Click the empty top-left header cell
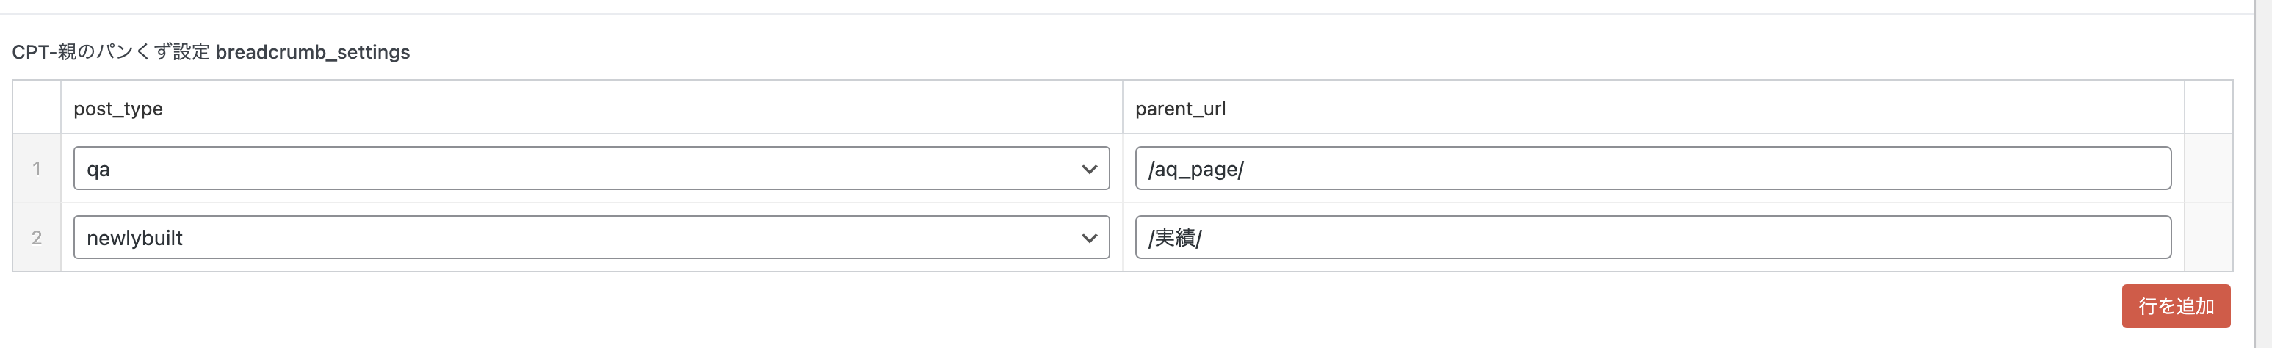 click(x=36, y=107)
